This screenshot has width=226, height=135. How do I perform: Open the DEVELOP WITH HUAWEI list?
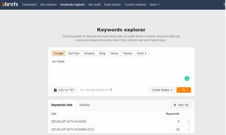pos(69,122)
